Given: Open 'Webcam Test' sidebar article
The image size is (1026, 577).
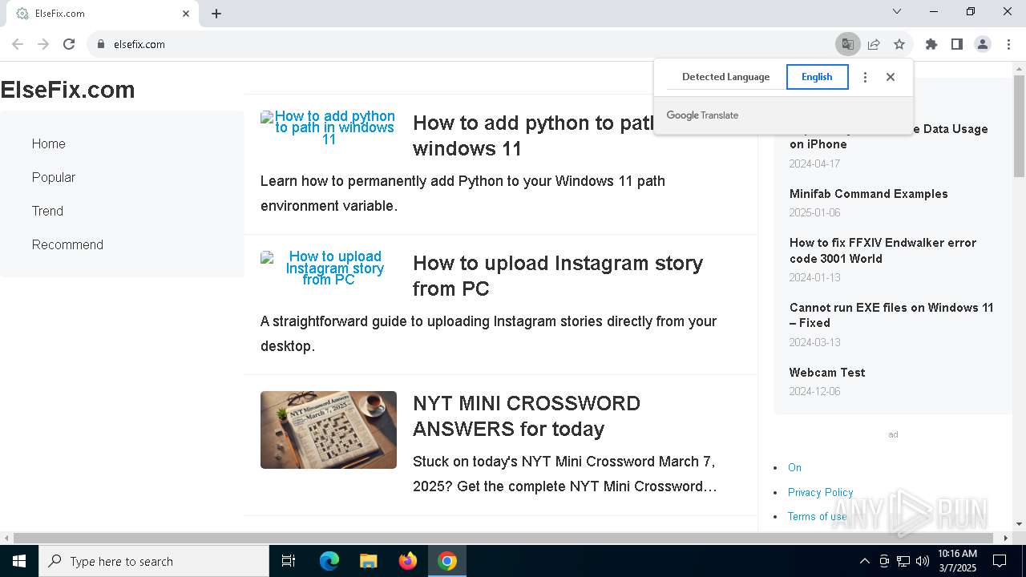Looking at the screenshot, I should coord(827,373).
